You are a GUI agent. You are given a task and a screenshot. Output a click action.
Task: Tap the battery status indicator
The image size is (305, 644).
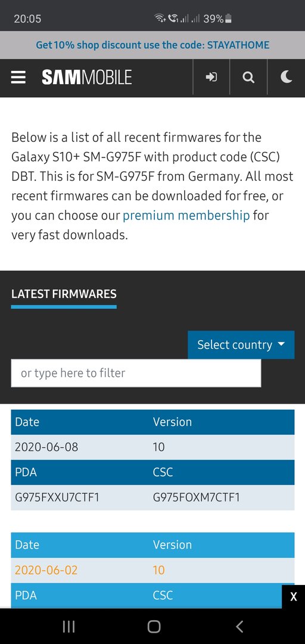coord(229,18)
